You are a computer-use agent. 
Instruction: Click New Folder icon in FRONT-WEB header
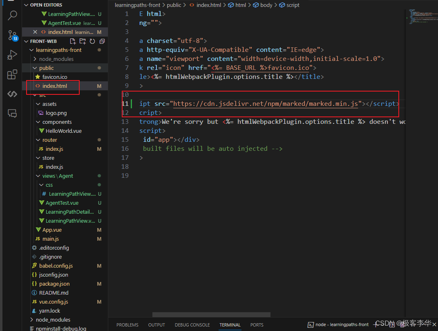(83, 41)
